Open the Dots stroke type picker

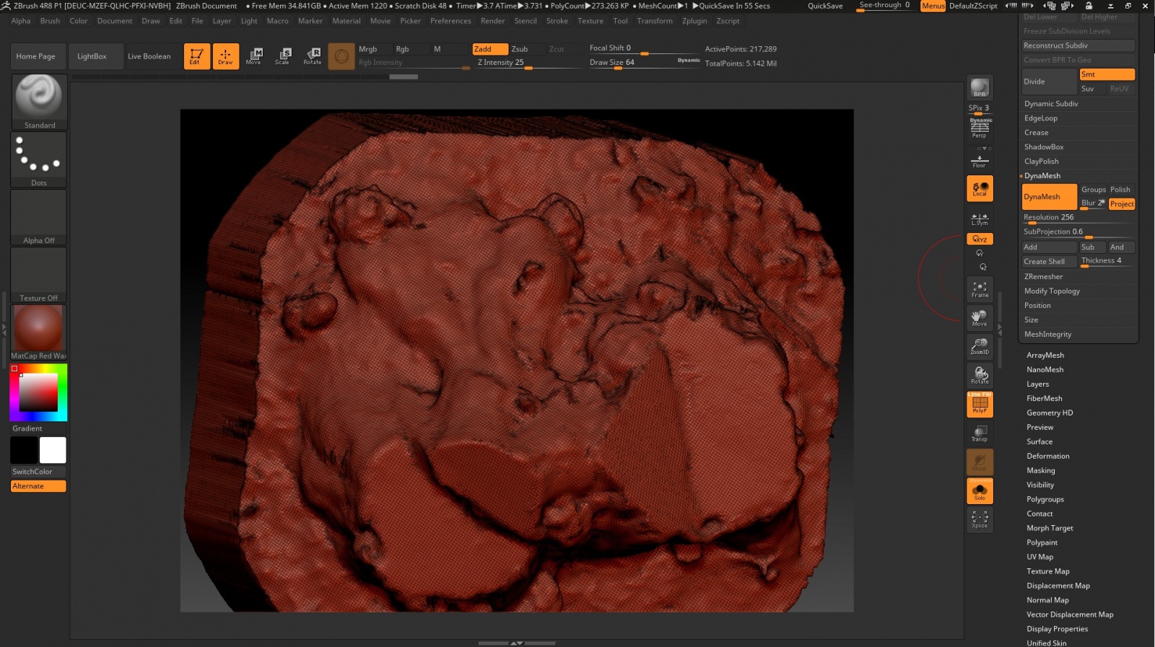pyautogui.click(x=39, y=156)
